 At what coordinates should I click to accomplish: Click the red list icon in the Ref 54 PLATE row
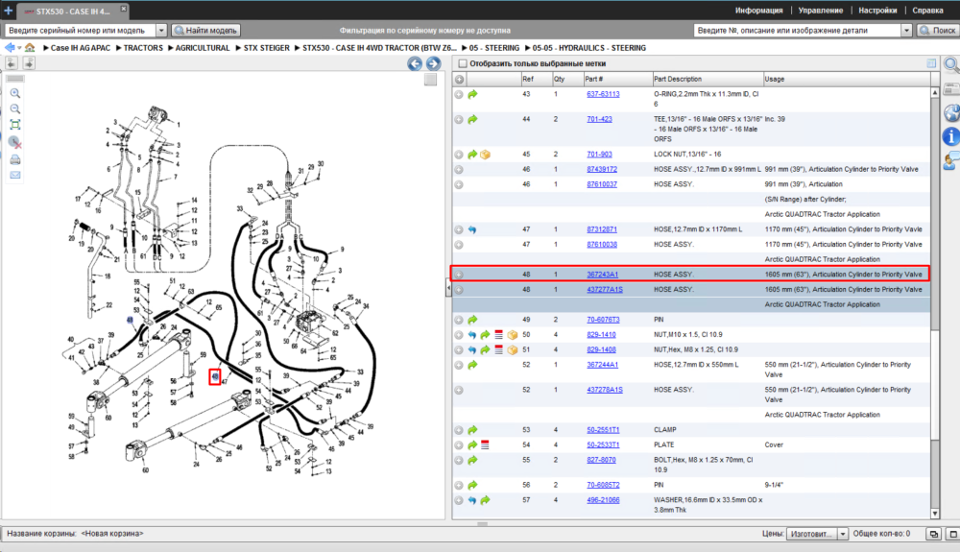(x=485, y=444)
